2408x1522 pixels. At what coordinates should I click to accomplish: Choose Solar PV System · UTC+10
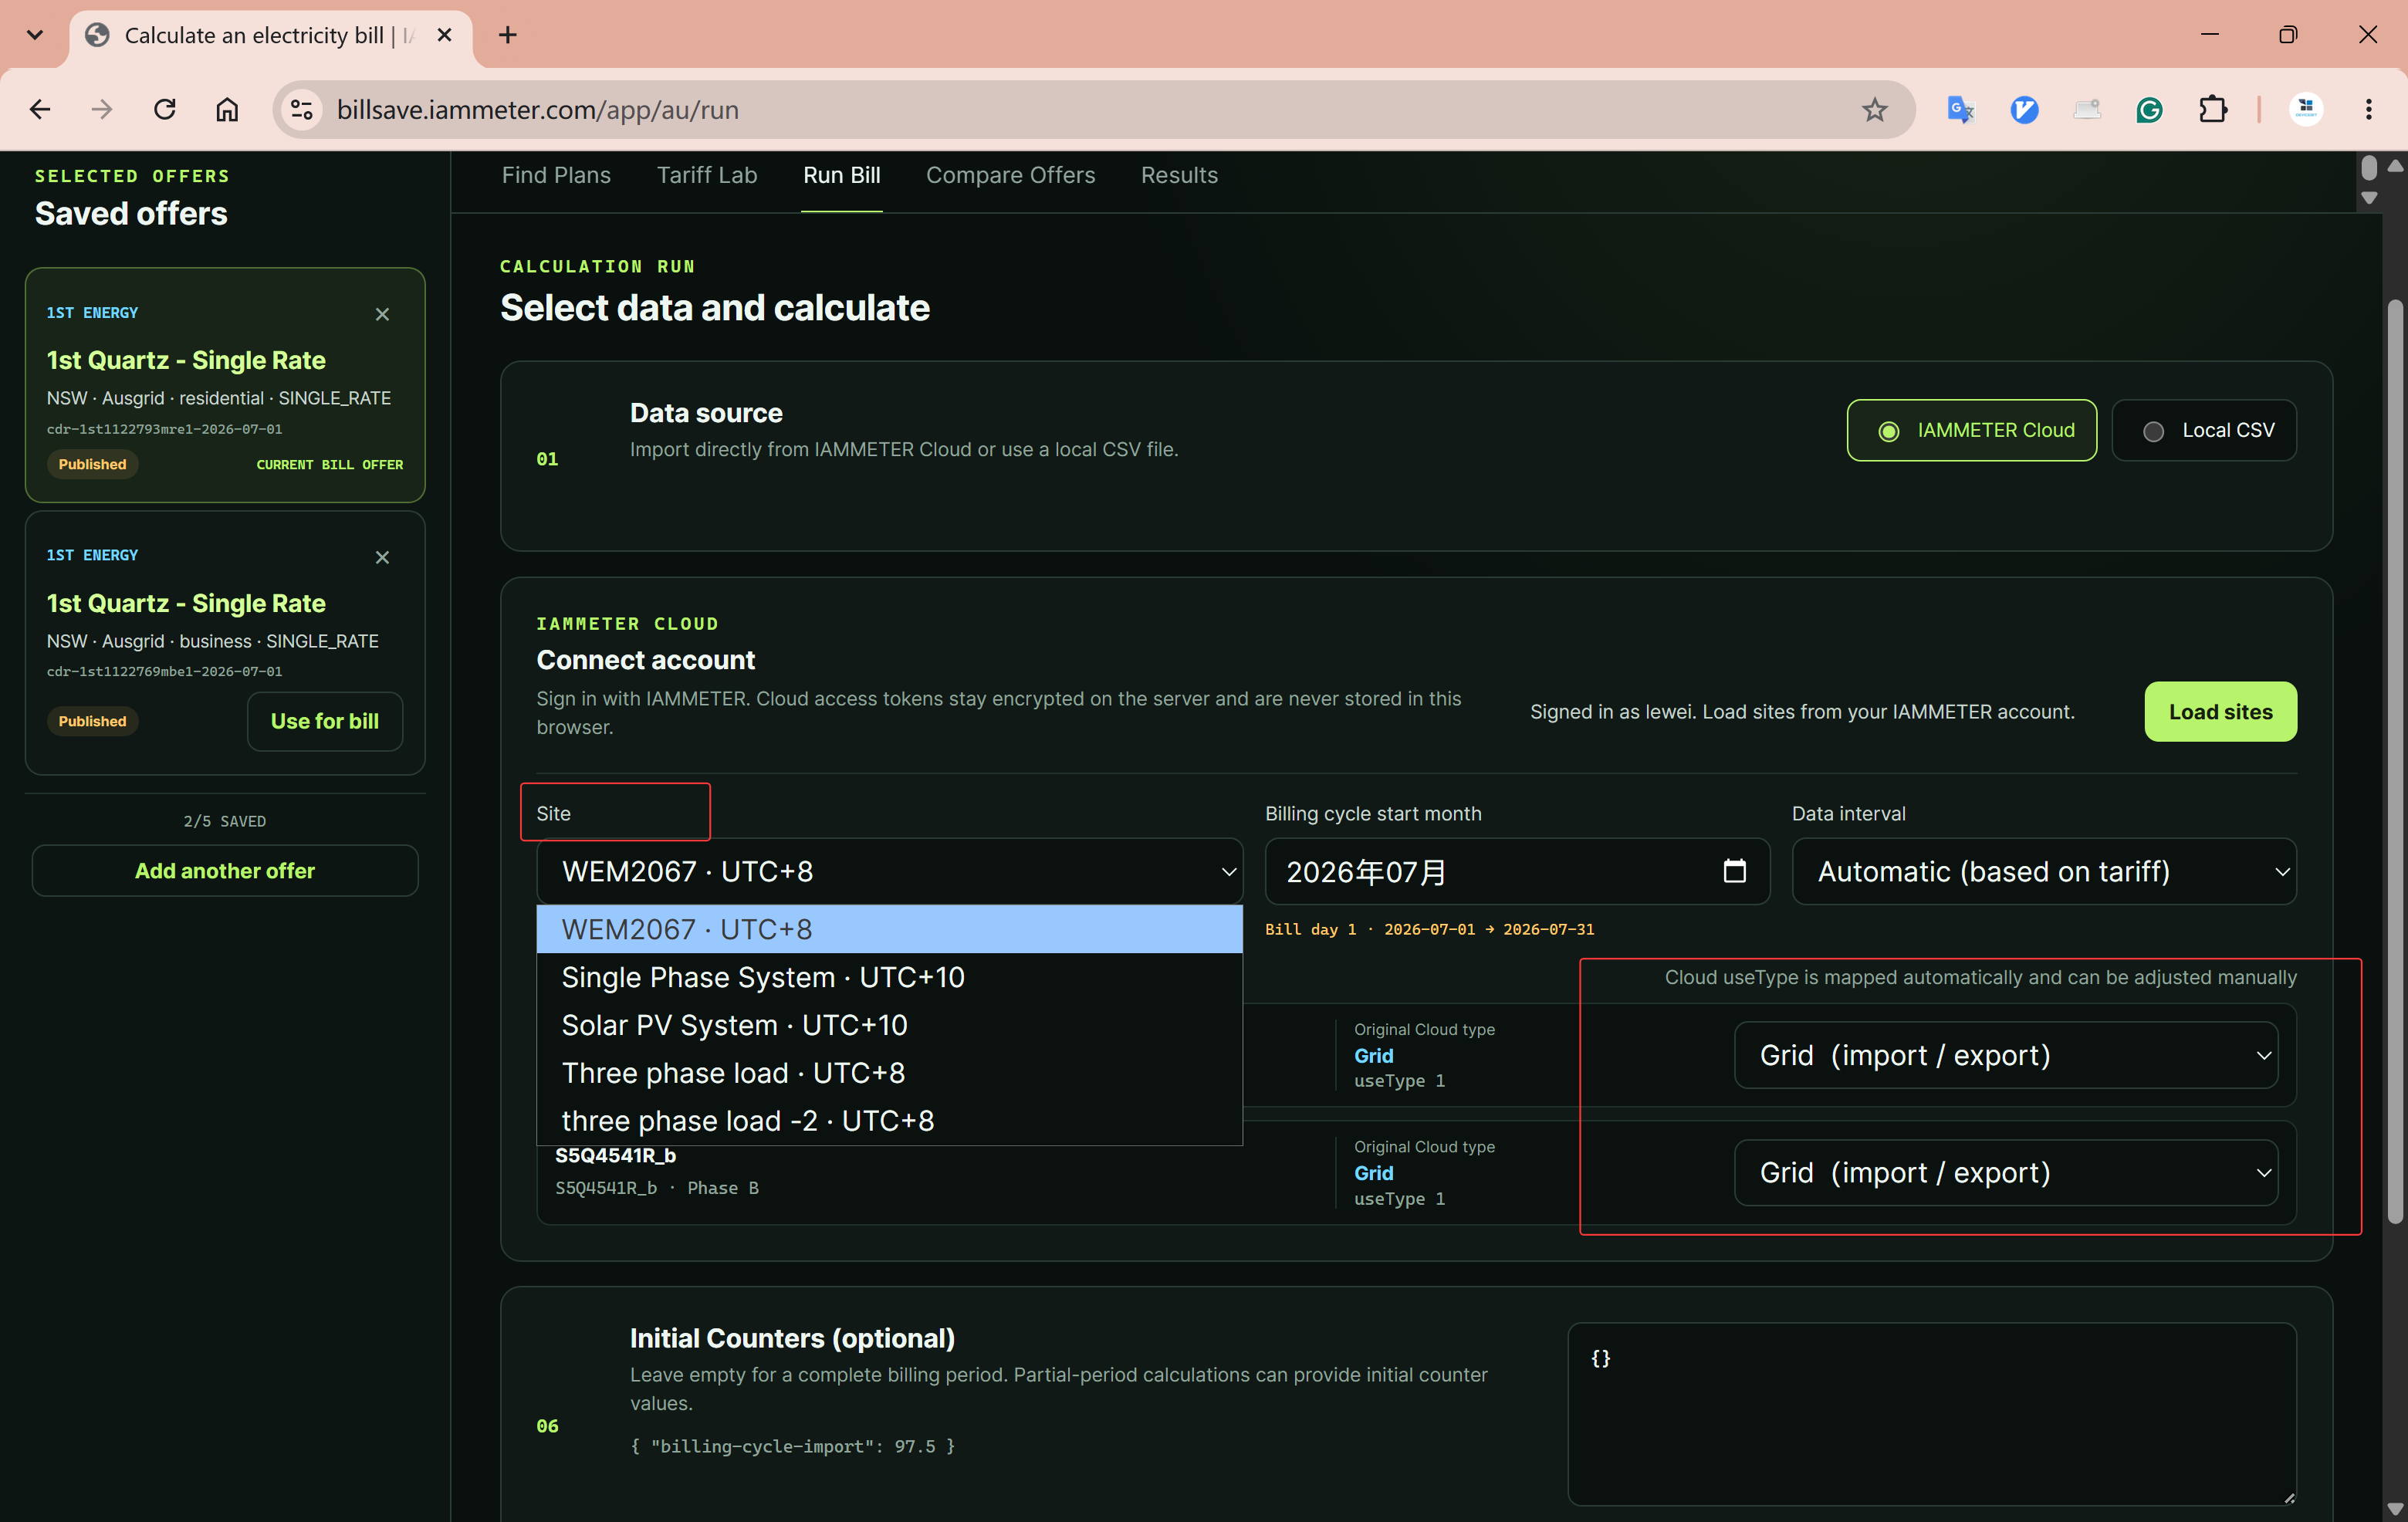point(890,1025)
